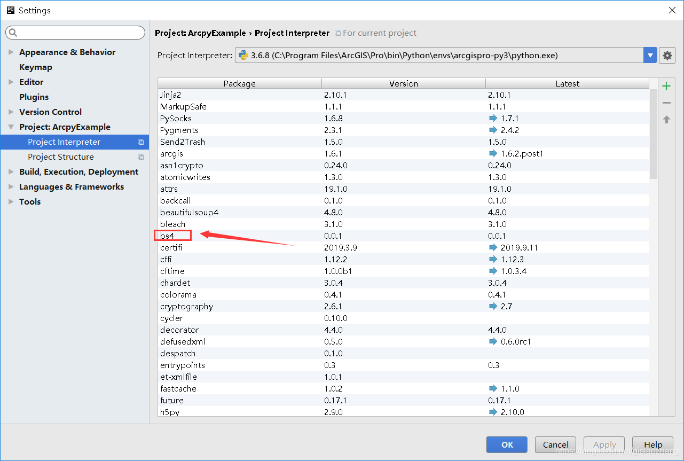Screen dimensions: 684x461
Task: Sort by the Latest column header
Action: [x=568, y=83]
